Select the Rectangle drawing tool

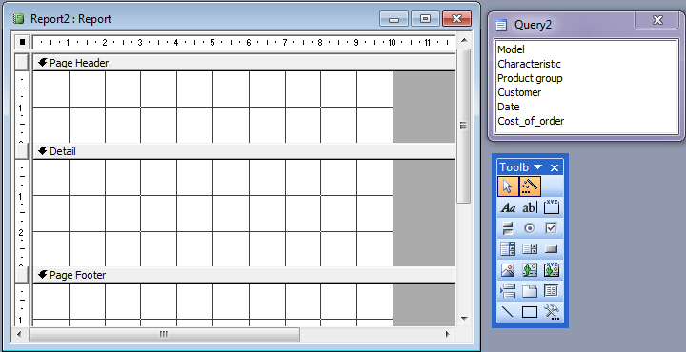pos(530,312)
